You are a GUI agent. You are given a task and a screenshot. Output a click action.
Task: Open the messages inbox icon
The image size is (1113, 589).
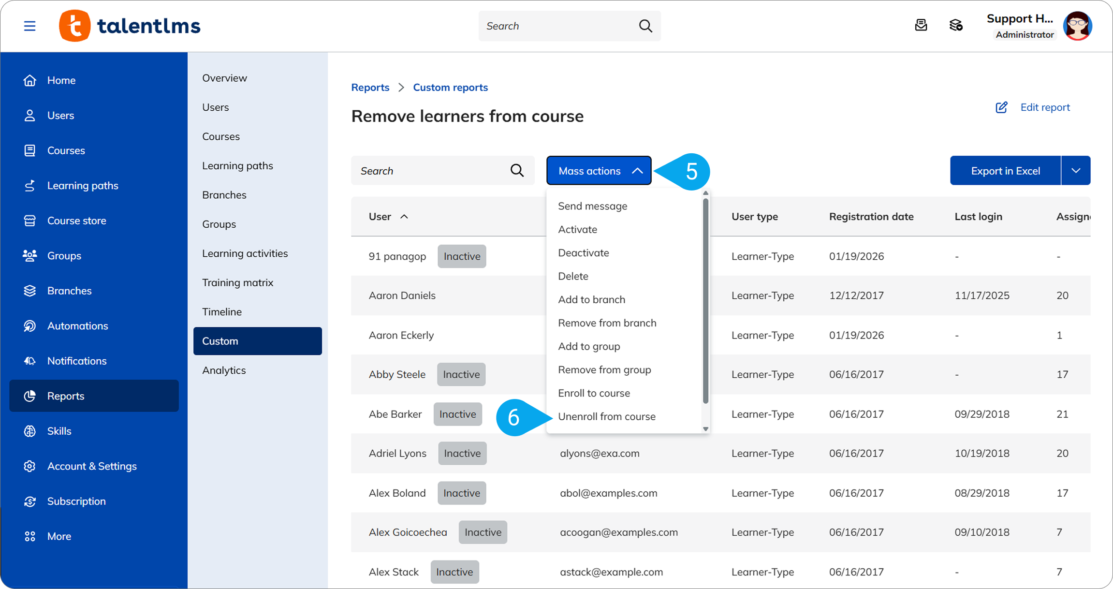pos(921,25)
